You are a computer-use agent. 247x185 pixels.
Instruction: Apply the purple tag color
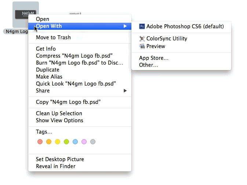point(84,142)
